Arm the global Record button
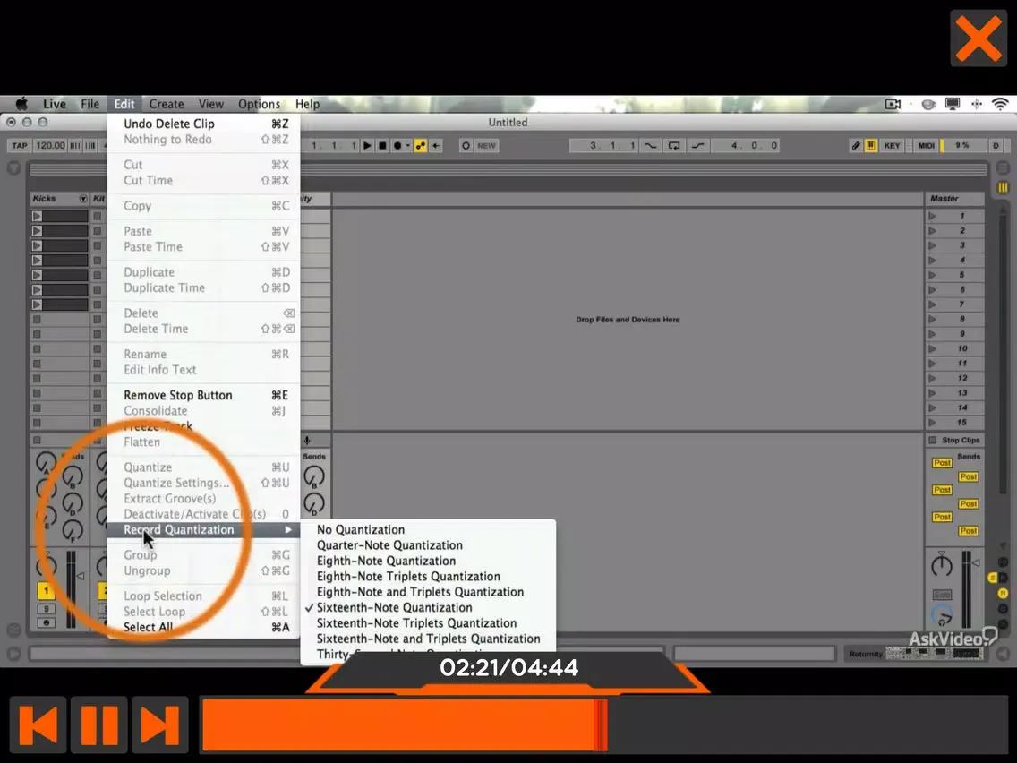Image resolution: width=1017 pixels, height=763 pixels. coord(397,145)
